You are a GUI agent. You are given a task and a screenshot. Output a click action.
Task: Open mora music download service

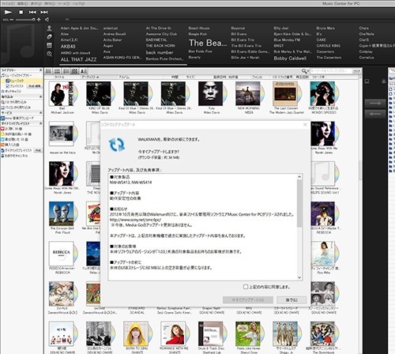(17, 118)
